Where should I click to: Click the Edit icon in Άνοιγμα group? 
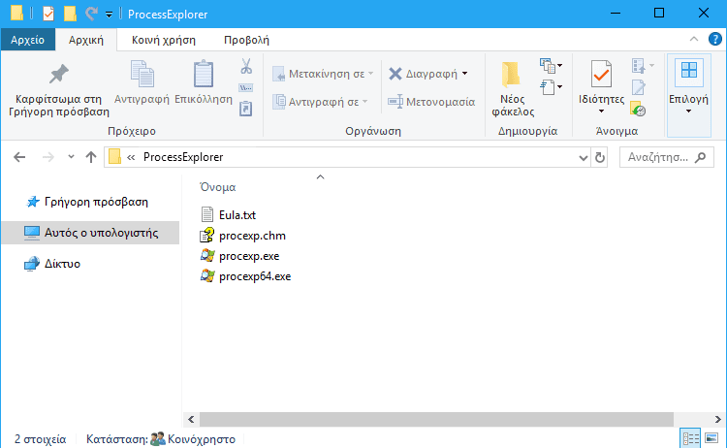click(x=639, y=87)
